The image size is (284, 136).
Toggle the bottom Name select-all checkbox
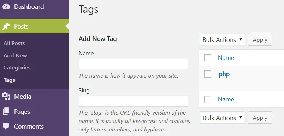point(208,99)
